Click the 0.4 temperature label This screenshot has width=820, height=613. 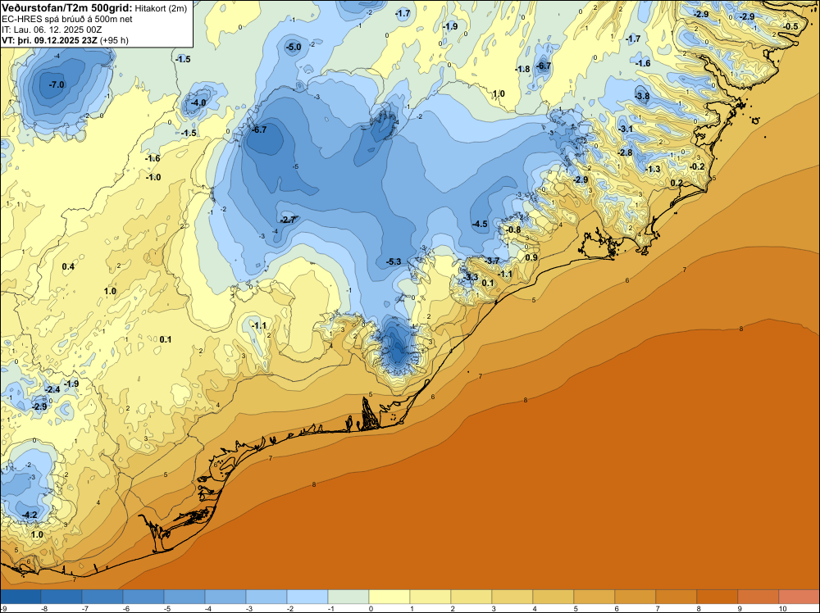click(x=68, y=267)
